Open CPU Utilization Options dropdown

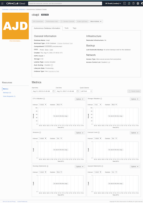(80, 99)
